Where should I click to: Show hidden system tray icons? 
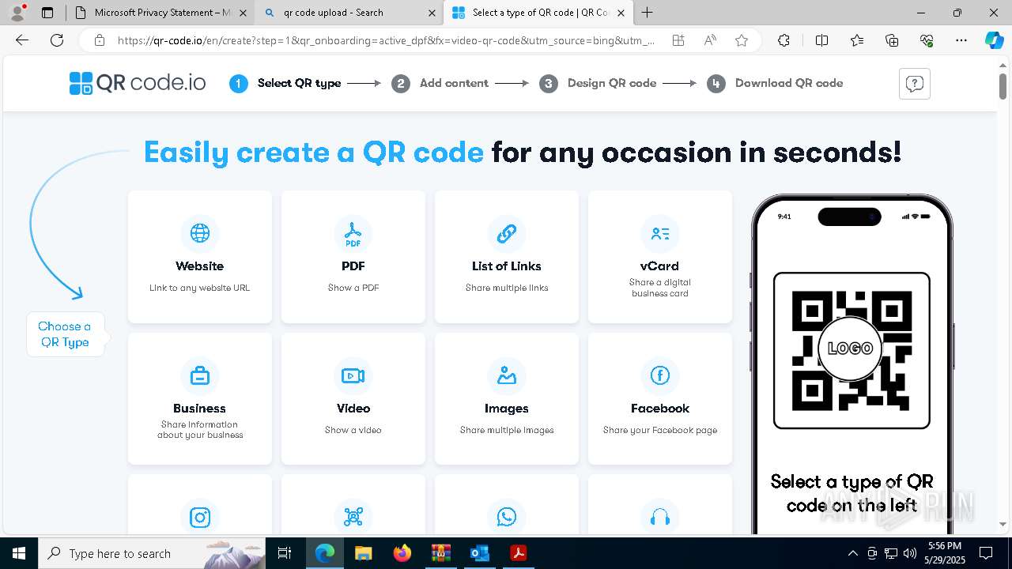pos(852,553)
